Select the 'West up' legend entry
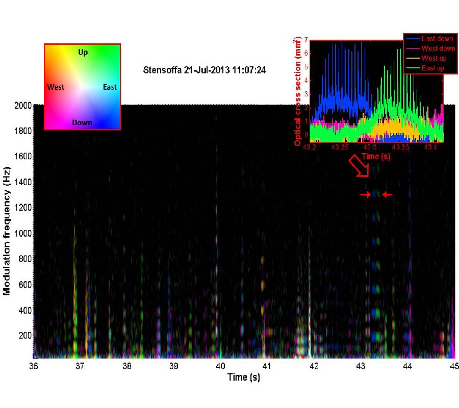Viewport: 459px width, 408px height. pos(435,59)
